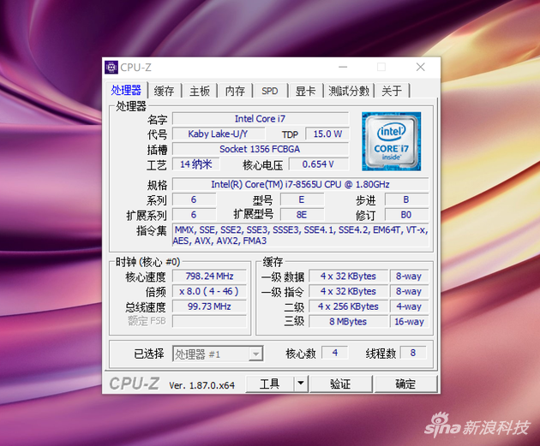The height and width of the screenshot is (446, 540).
Task: Click the i7-8565U CPU specification field
Action: 300,184
